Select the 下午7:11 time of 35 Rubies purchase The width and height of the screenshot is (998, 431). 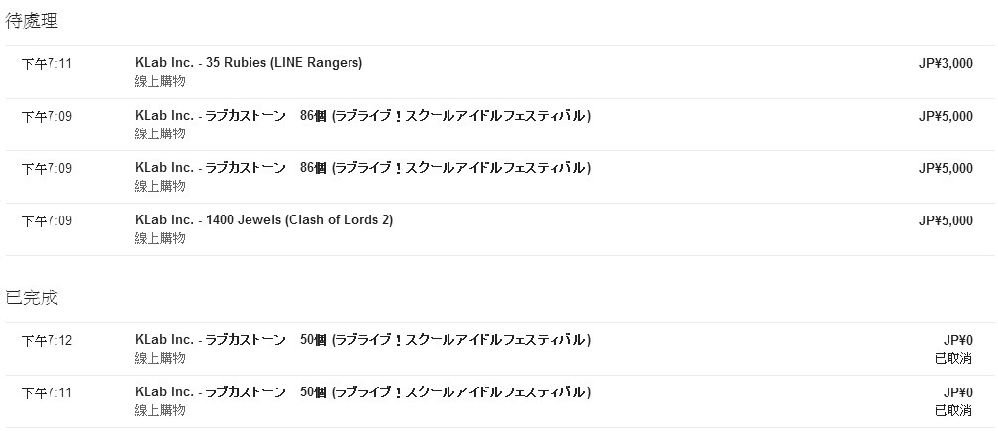point(47,64)
